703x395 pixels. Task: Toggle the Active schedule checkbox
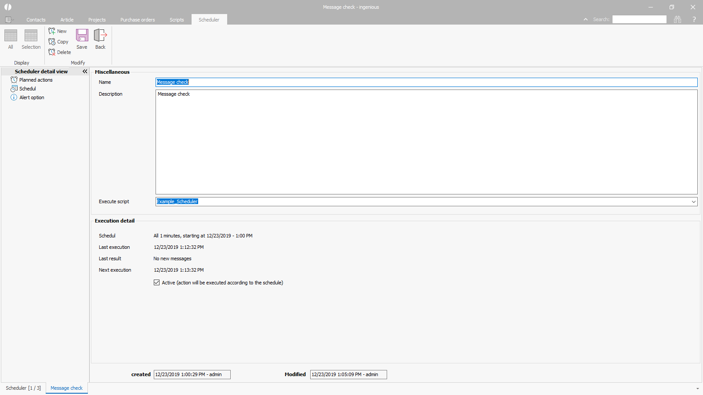coord(157,283)
